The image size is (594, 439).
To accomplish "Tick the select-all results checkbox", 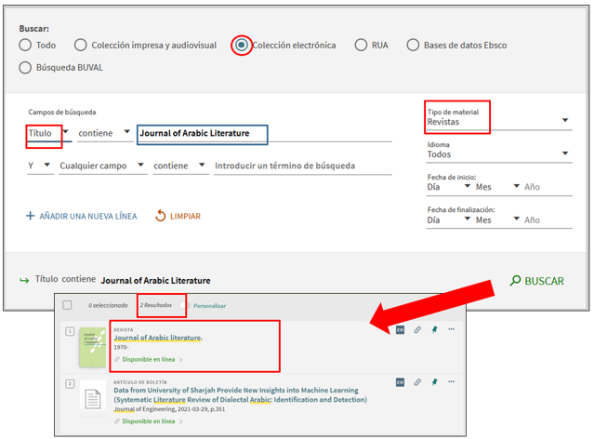I will (67, 305).
